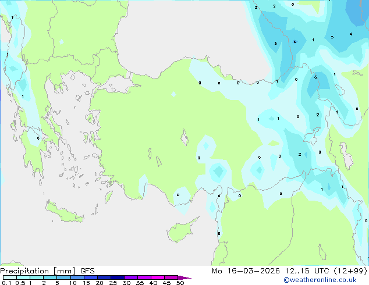This screenshot has height=285, width=369.
Task: Click the legend swatch between 15 and 20
Action: click(x=91, y=277)
